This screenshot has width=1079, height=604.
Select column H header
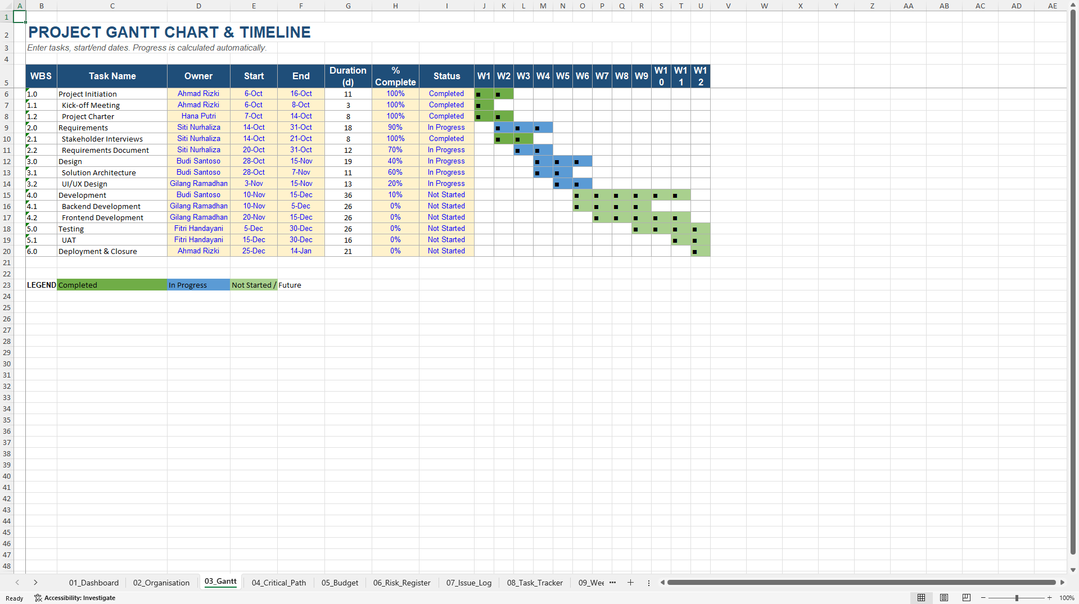[395, 6]
